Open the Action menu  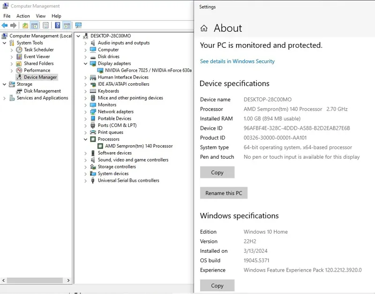click(x=23, y=16)
